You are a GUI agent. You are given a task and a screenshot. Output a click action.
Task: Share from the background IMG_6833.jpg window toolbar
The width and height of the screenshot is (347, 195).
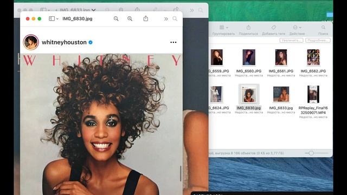tap(137, 10)
